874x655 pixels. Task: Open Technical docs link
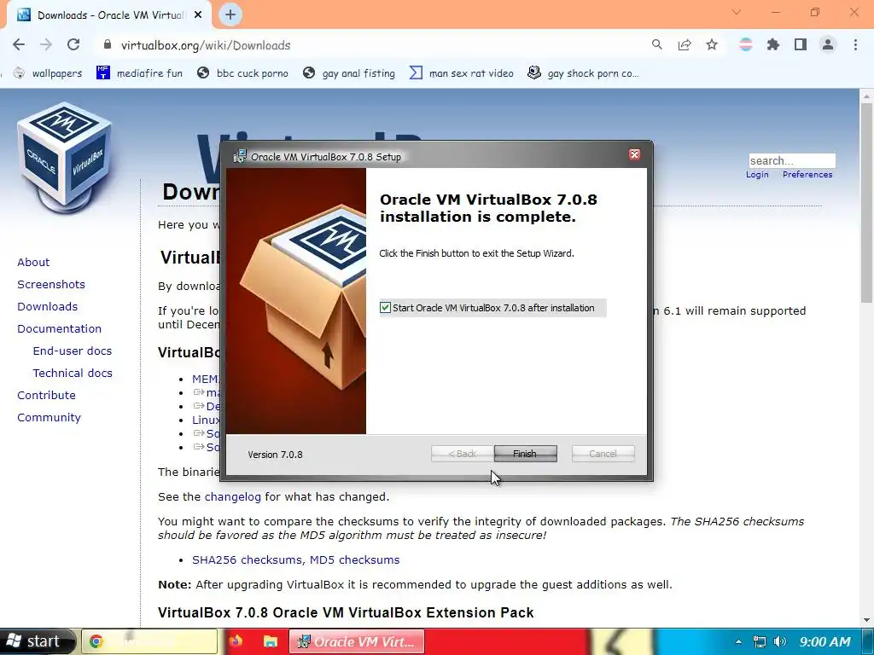click(73, 374)
